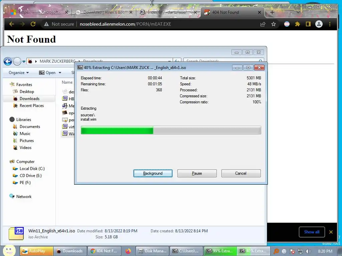Open Chrome tab search chevron

[x=298, y=12]
